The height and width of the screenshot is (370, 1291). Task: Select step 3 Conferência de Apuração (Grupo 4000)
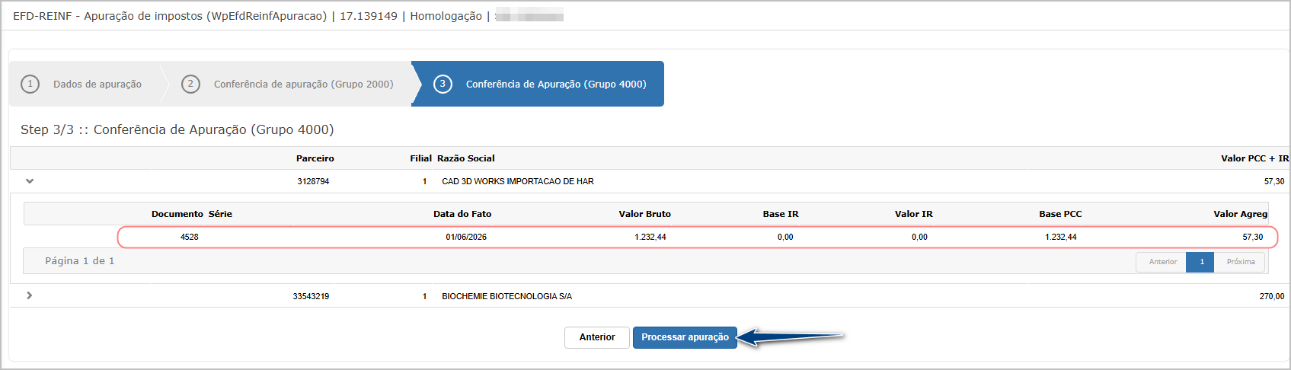539,84
